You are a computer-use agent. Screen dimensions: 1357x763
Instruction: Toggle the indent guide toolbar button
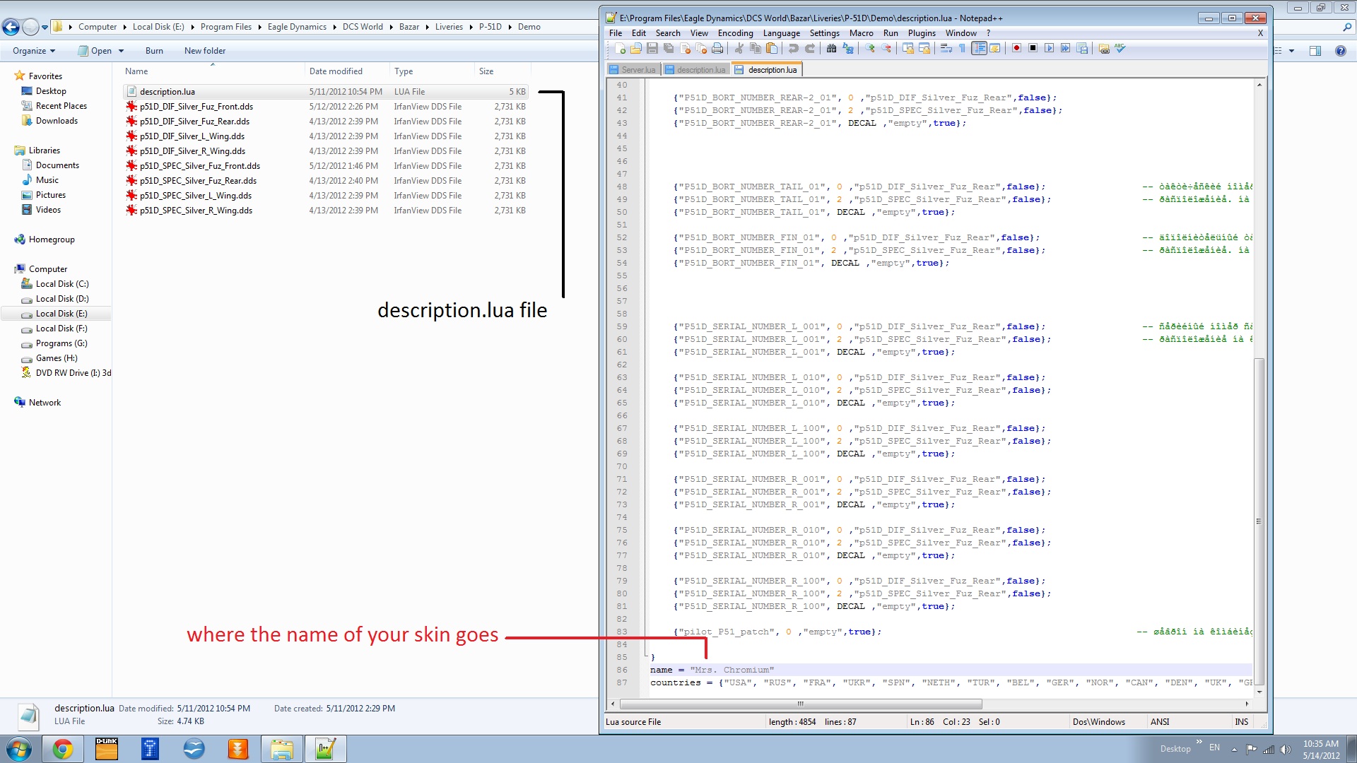[x=979, y=49]
